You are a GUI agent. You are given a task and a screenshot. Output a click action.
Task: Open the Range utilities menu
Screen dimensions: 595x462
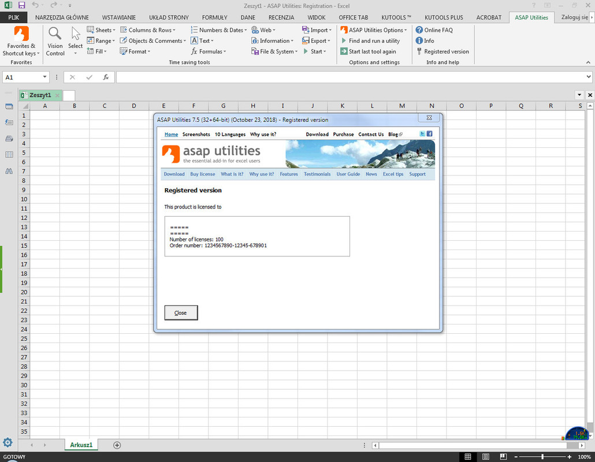tap(101, 40)
